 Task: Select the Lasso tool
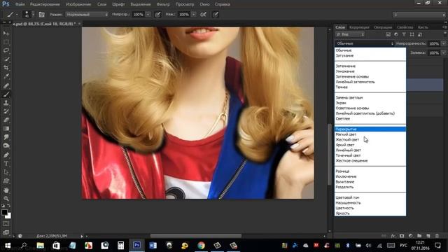click(6, 50)
